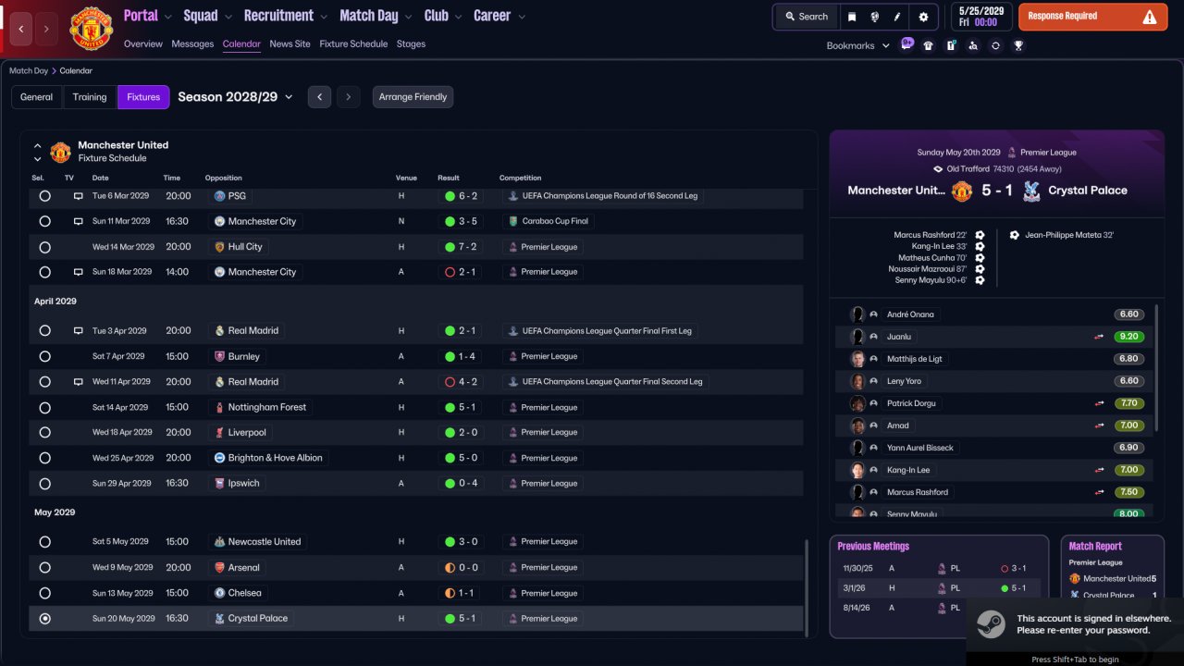Image resolution: width=1184 pixels, height=666 pixels.
Task: Go back with the navigation back arrow
Action: [20, 30]
